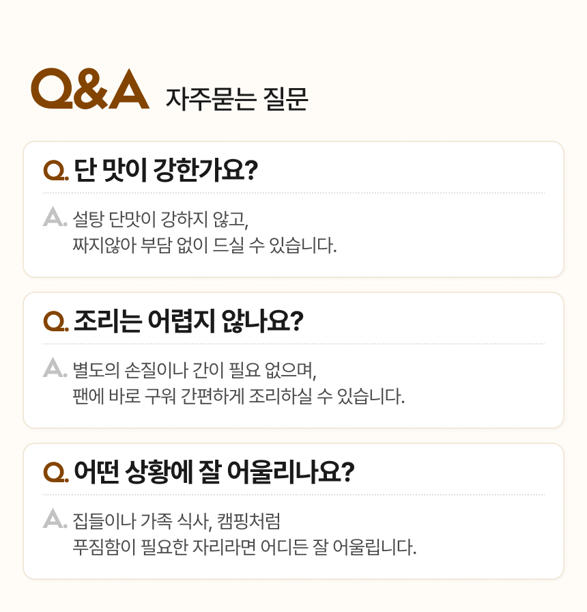Click the A icon beside '집들이나 가족 식사'

click(54, 519)
